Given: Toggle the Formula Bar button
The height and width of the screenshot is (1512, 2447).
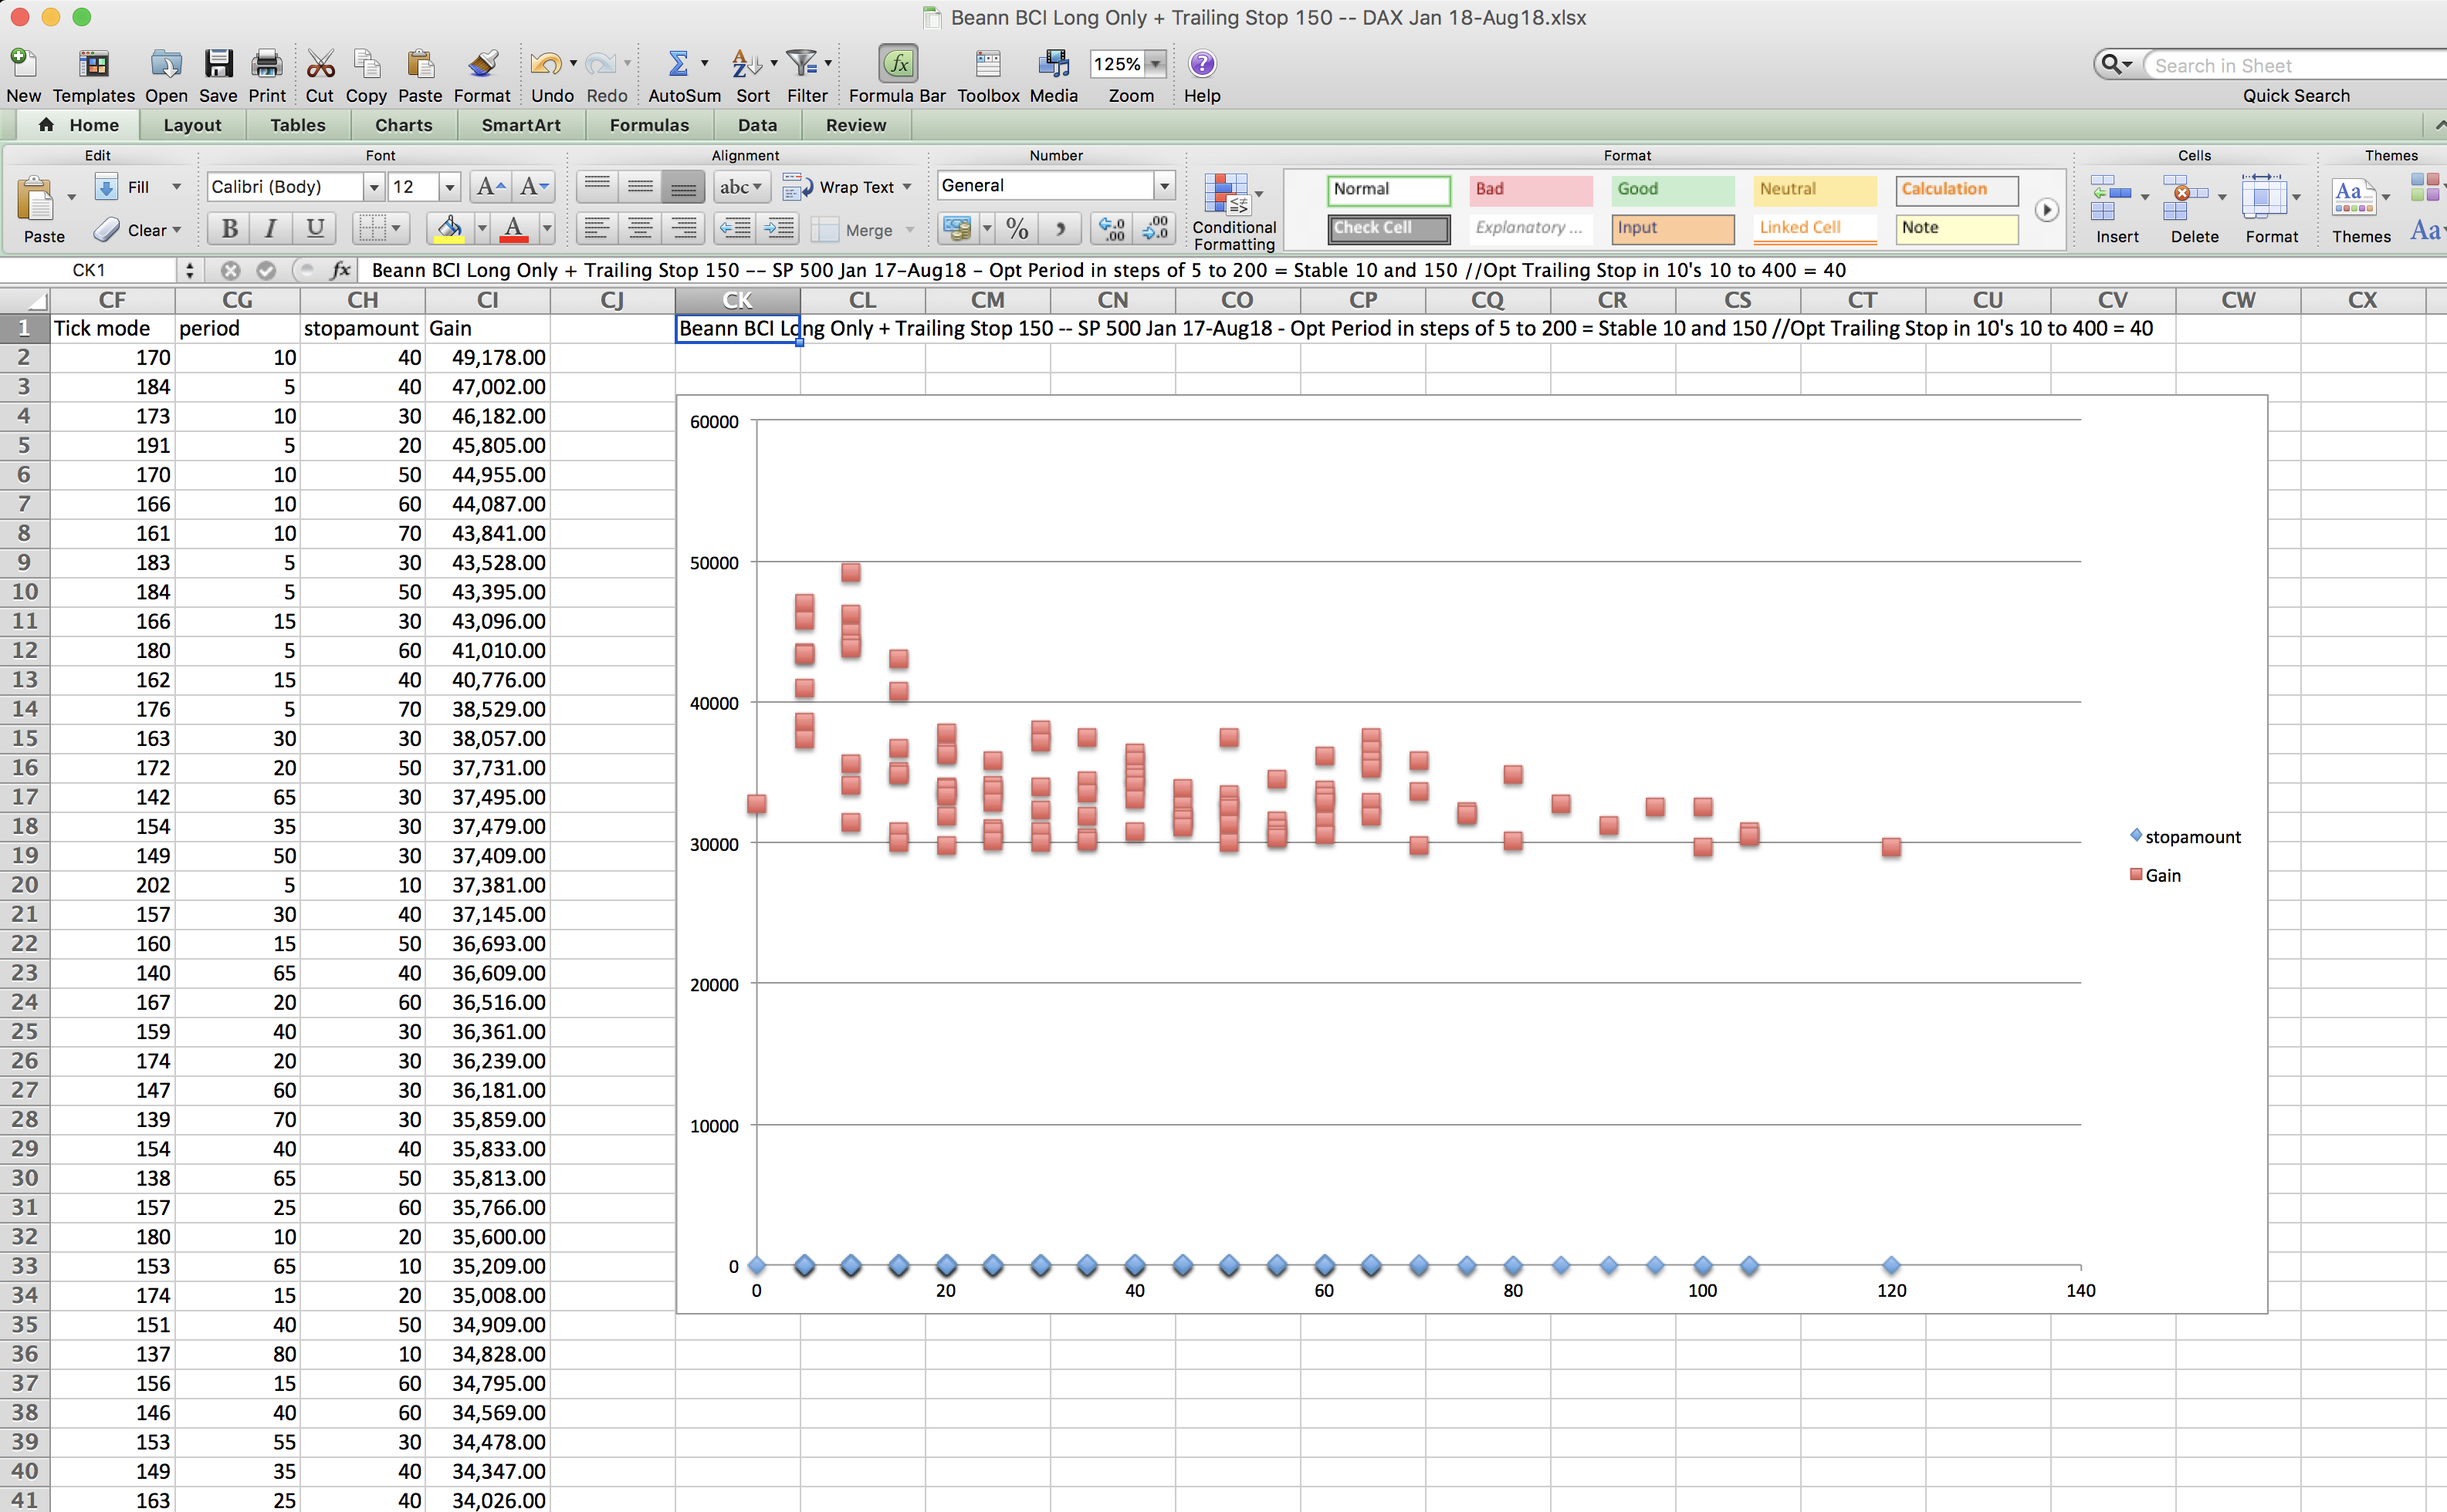Looking at the screenshot, I should [x=898, y=64].
